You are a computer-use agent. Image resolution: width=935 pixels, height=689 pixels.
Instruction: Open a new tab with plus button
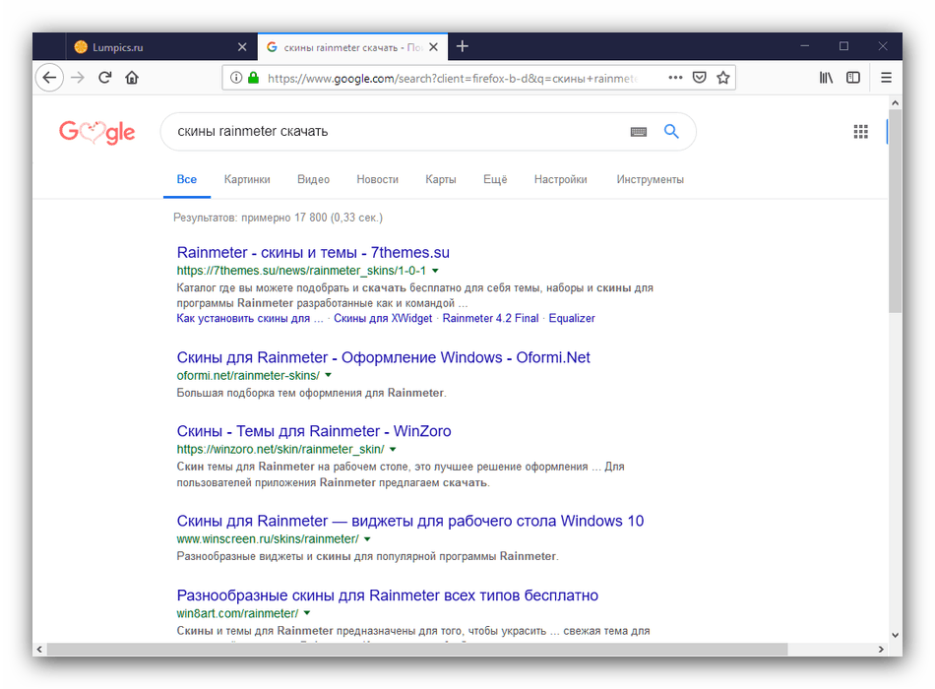pyautogui.click(x=463, y=46)
